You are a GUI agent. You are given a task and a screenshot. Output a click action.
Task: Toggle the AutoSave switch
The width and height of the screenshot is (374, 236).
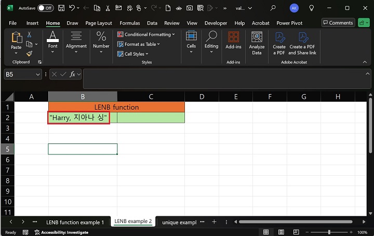[45, 8]
